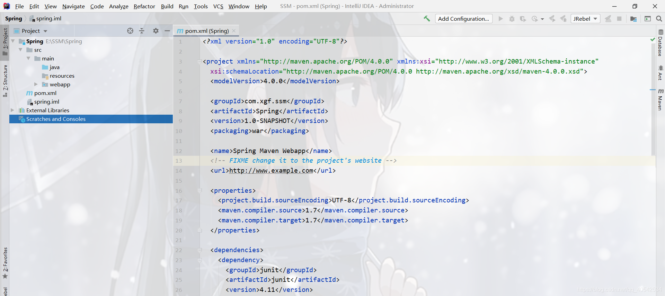Open the Project view dropdown

pos(30,31)
